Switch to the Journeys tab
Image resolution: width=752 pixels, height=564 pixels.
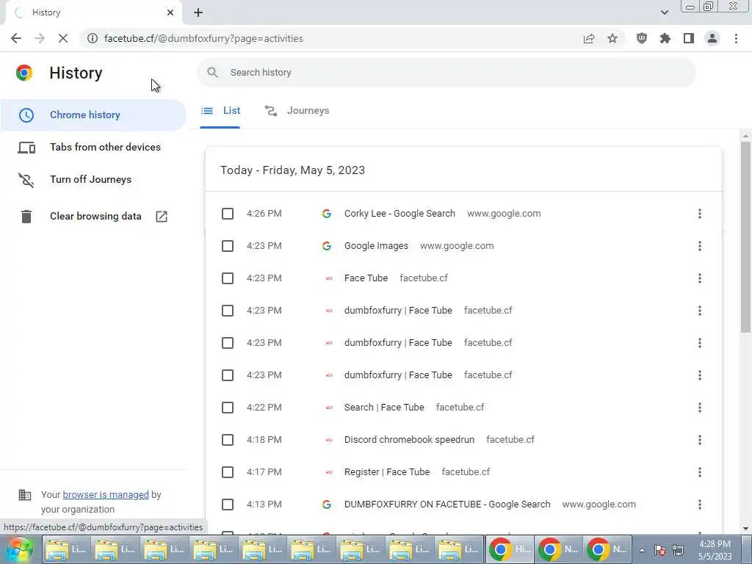click(x=297, y=111)
